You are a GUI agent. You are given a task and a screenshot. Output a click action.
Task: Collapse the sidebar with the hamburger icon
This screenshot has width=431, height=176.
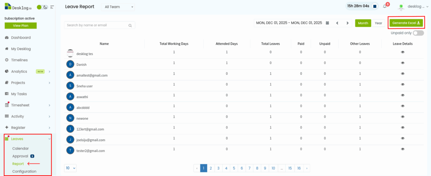point(52,7)
